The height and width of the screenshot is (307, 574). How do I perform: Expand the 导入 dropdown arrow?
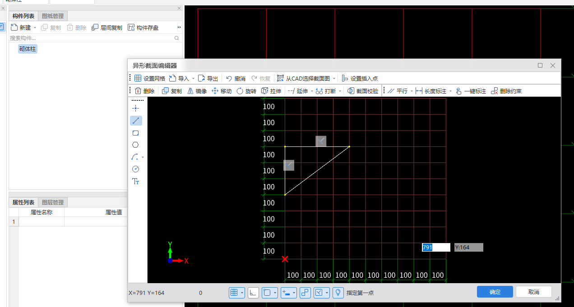click(x=193, y=78)
